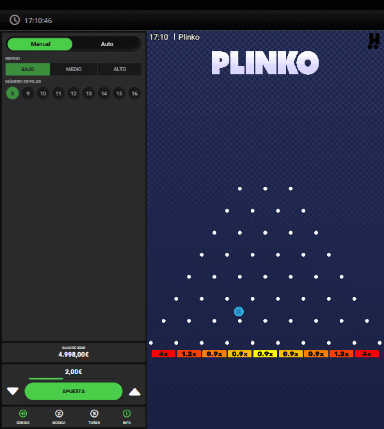Switch to Auto mode tab
Image resolution: width=384 pixels, height=429 pixels.
click(x=107, y=44)
